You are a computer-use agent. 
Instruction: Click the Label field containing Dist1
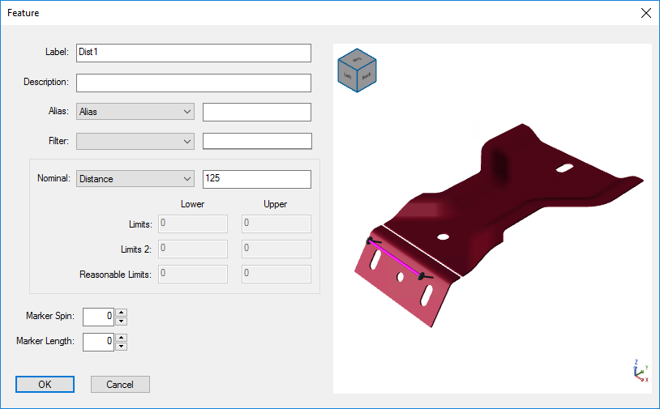[x=193, y=53]
